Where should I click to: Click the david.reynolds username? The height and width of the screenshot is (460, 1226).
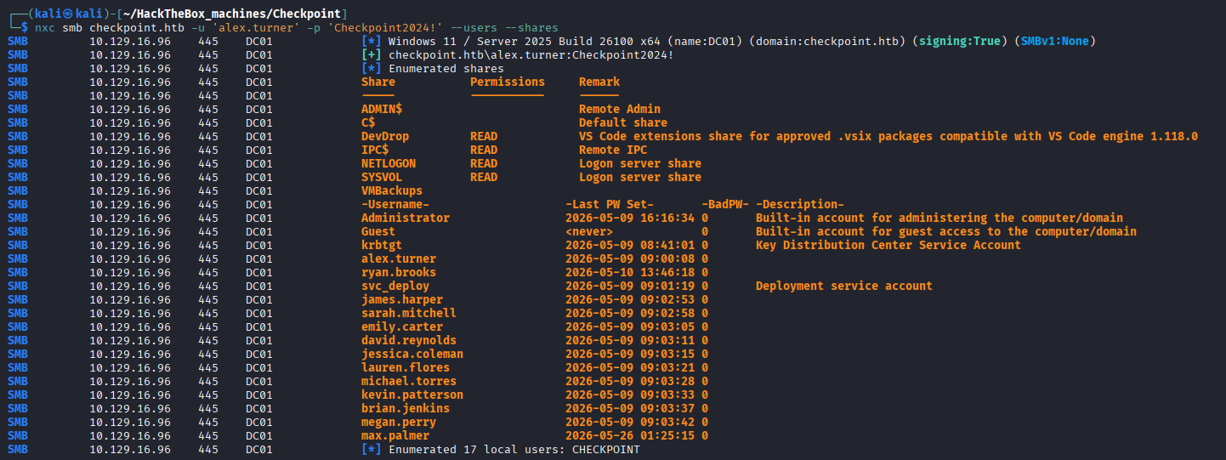409,340
